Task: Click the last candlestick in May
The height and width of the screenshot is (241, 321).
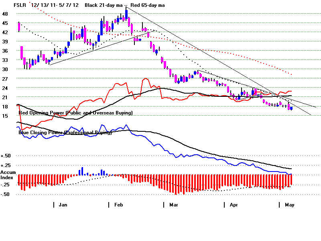Action: [291, 108]
